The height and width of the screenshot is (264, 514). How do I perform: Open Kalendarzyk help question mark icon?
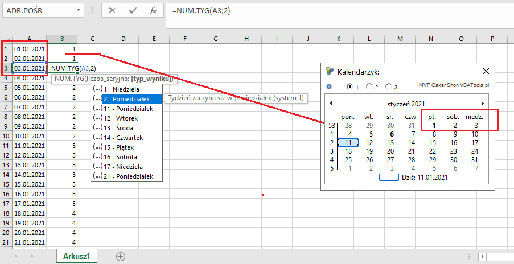pos(329,86)
